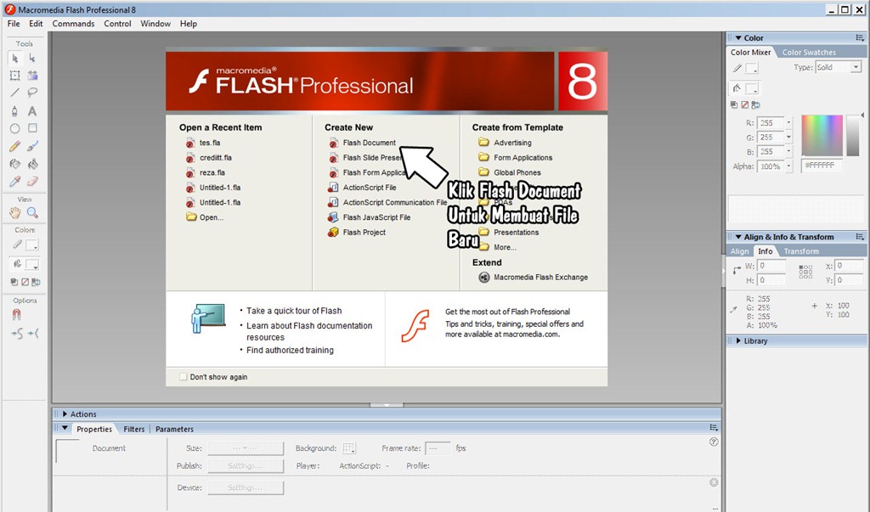Open fill color swatch in Color Mixer

coord(752,89)
